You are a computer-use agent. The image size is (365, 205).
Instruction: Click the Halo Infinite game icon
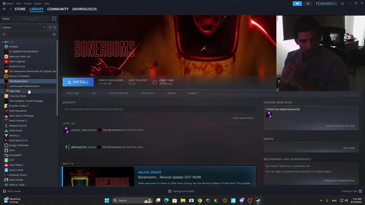coord(6,180)
